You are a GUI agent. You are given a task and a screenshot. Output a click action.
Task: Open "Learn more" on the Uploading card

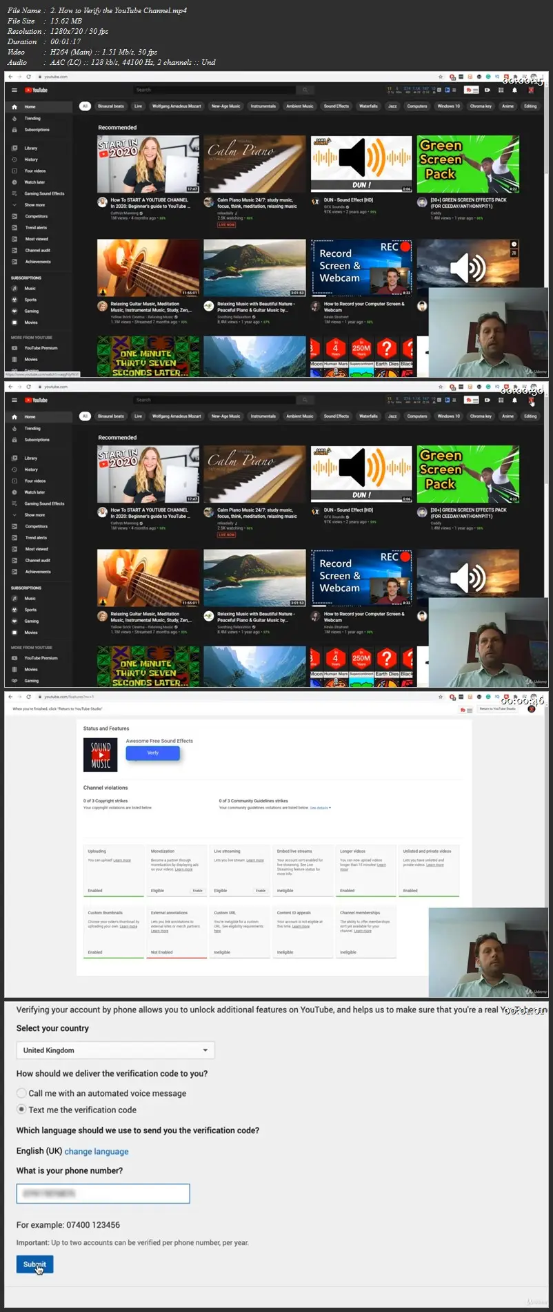pos(122,860)
